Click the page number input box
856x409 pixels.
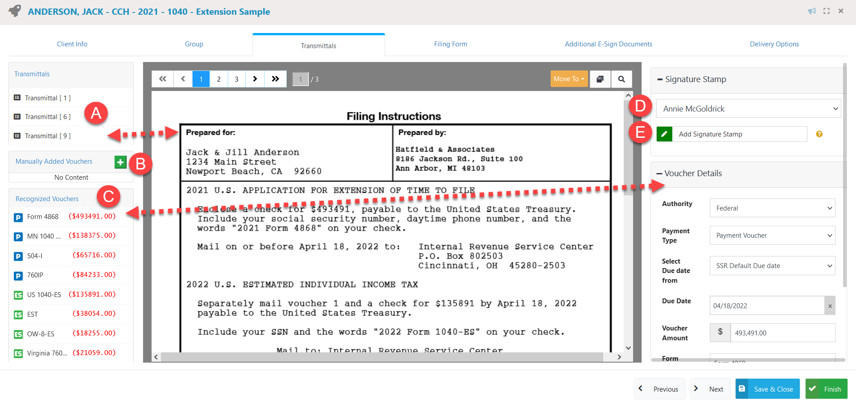300,79
